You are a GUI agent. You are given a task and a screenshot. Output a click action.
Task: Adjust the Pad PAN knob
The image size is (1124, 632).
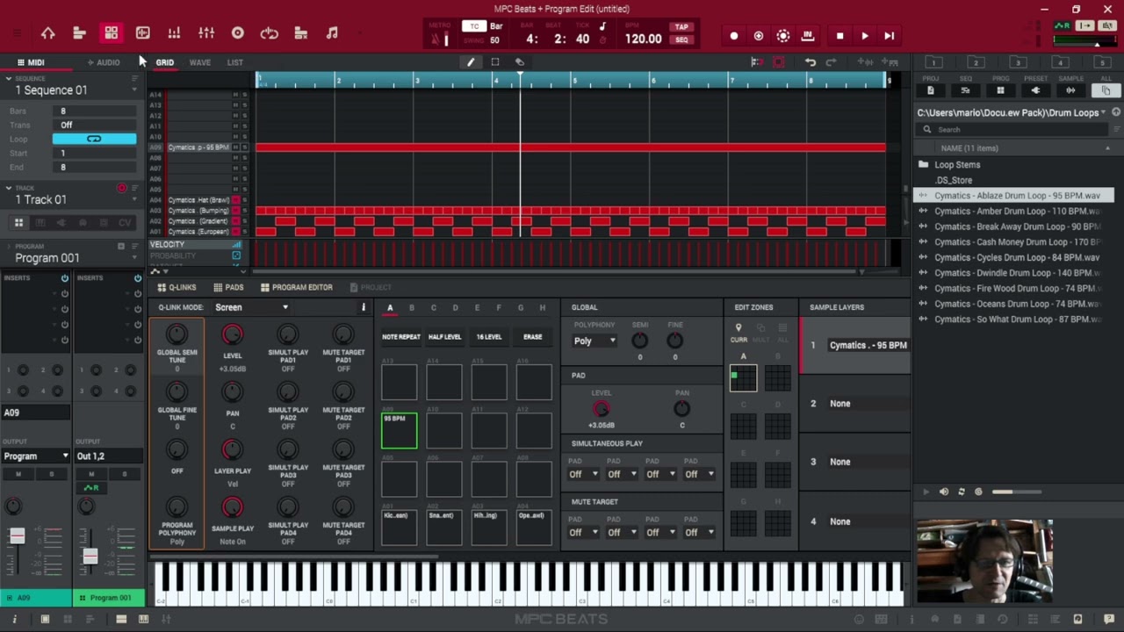click(681, 408)
